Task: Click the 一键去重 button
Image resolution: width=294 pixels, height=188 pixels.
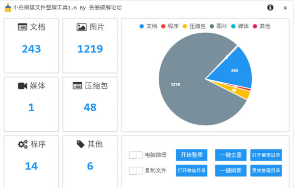Action: pyautogui.click(x=231, y=155)
